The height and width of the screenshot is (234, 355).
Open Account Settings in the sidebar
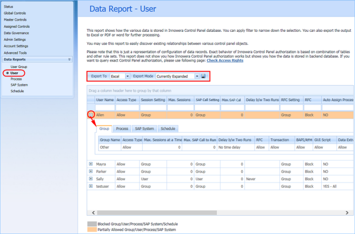click(16, 46)
